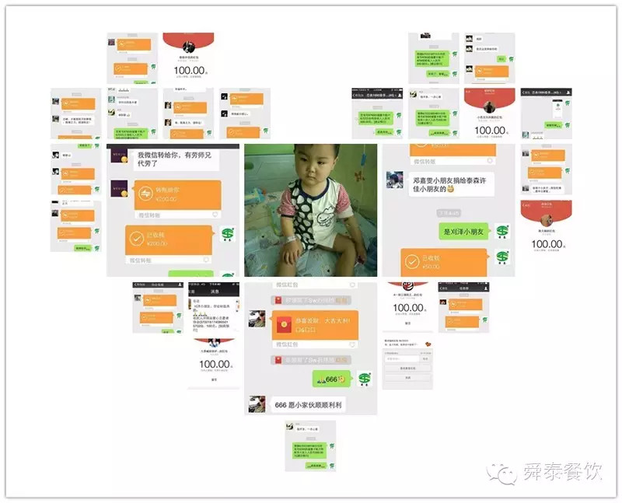Click the checkmark icon in 已收钱 ¥200.00 bubble
Viewport: 622px width, 503px height.
tap(137, 239)
